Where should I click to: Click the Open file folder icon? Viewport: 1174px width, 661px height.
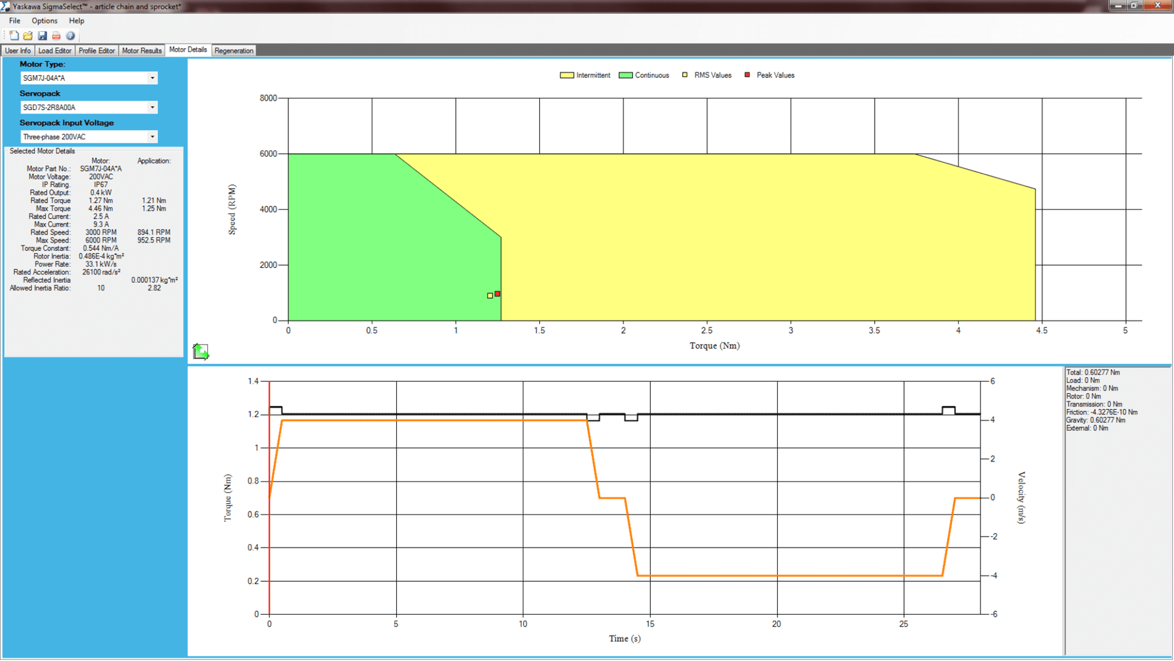[28, 36]
